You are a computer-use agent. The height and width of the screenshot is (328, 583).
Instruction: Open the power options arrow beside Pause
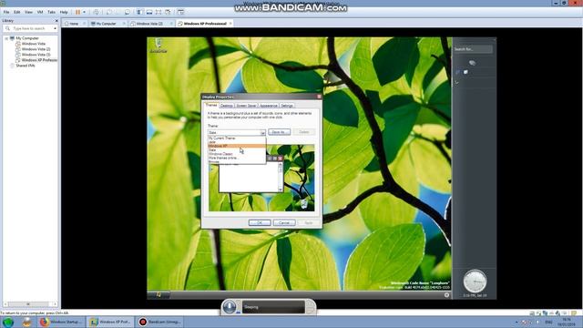[84, 12]
